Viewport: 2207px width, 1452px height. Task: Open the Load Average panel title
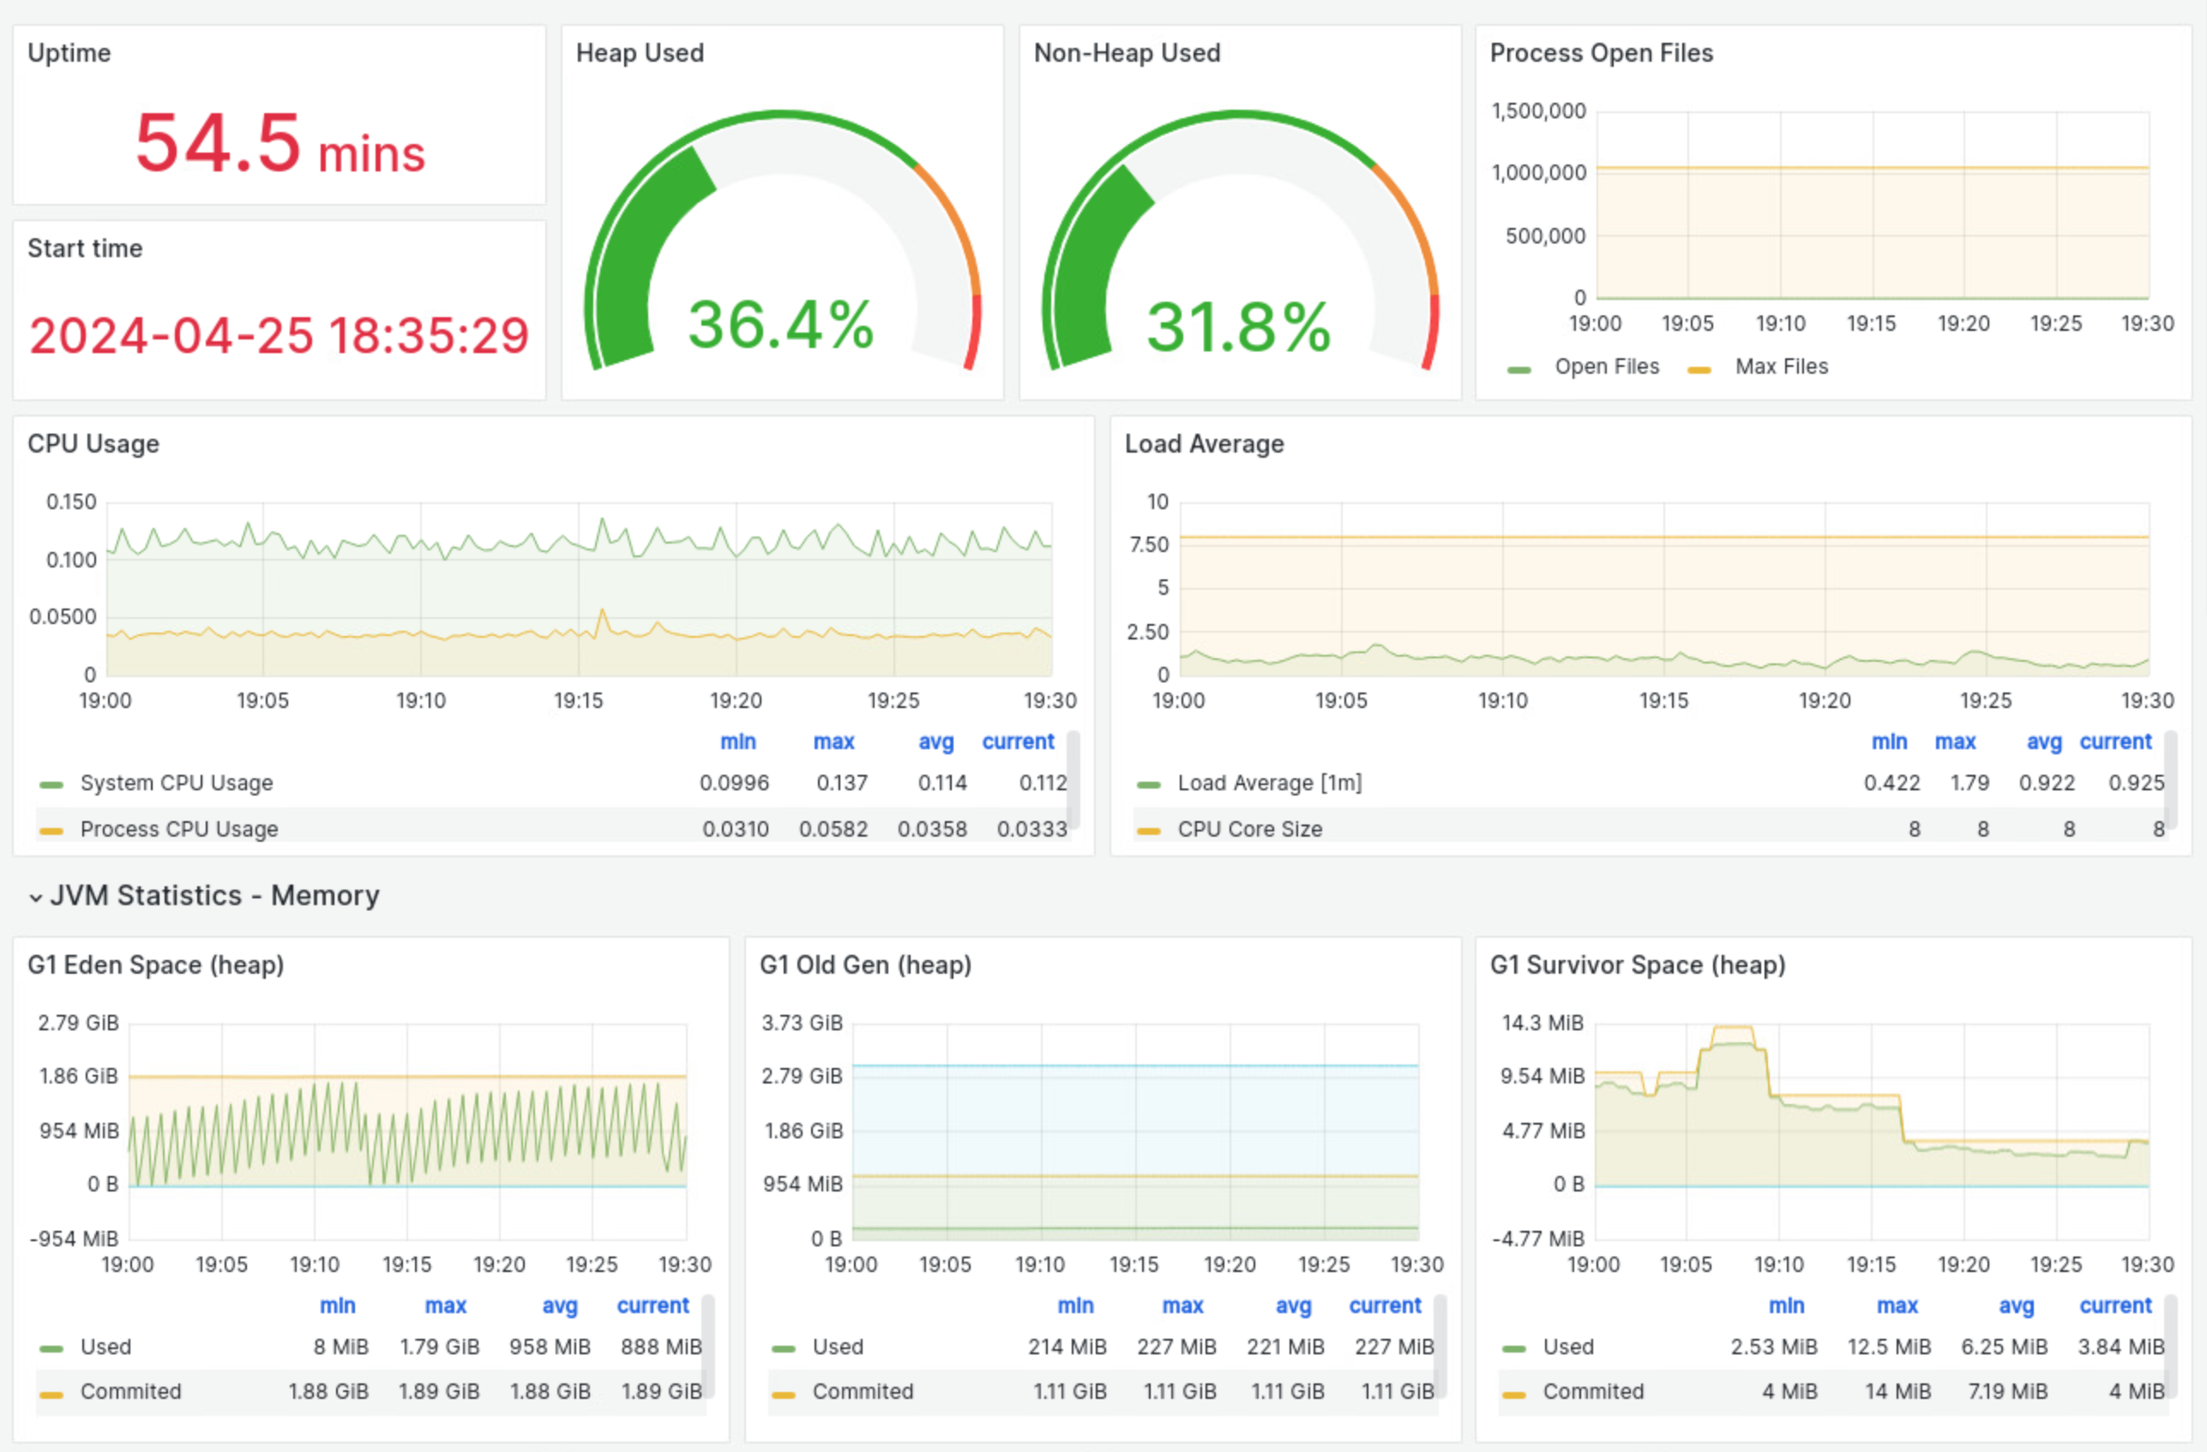1205,444
